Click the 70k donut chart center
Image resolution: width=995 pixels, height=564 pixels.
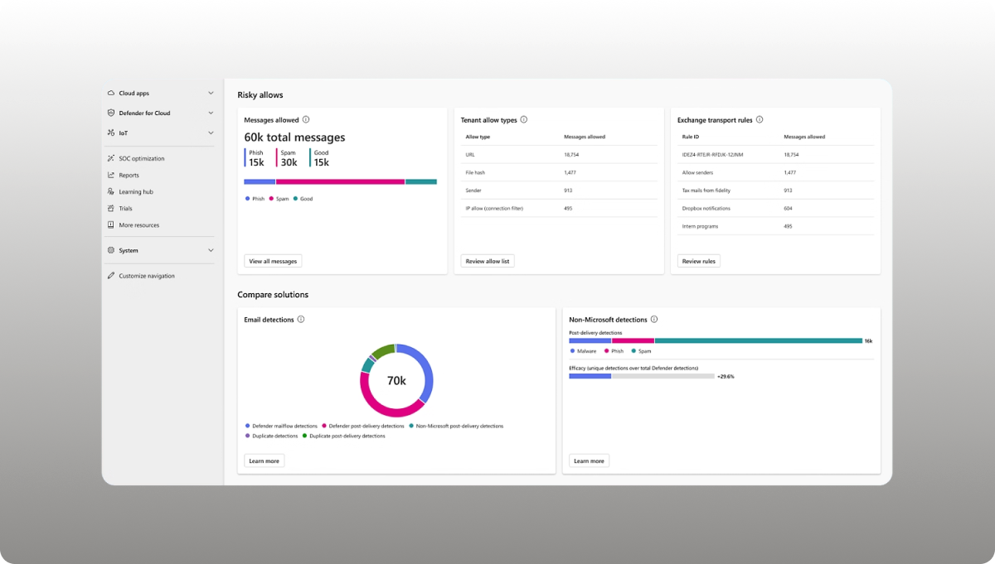coord(396,381)
